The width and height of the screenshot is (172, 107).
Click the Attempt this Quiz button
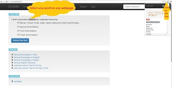[x=20, y=40]
